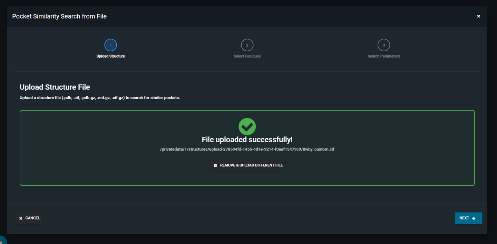Go to step 3 circle indicator
Screen dimensions: 497x244
click(x=383, y=45)
